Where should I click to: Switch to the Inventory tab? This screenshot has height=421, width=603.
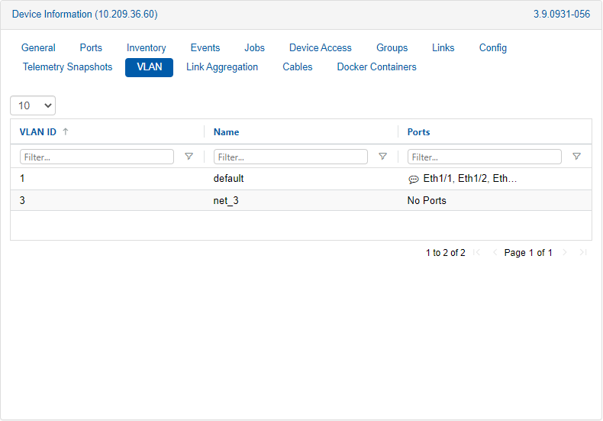pos(146,47)
